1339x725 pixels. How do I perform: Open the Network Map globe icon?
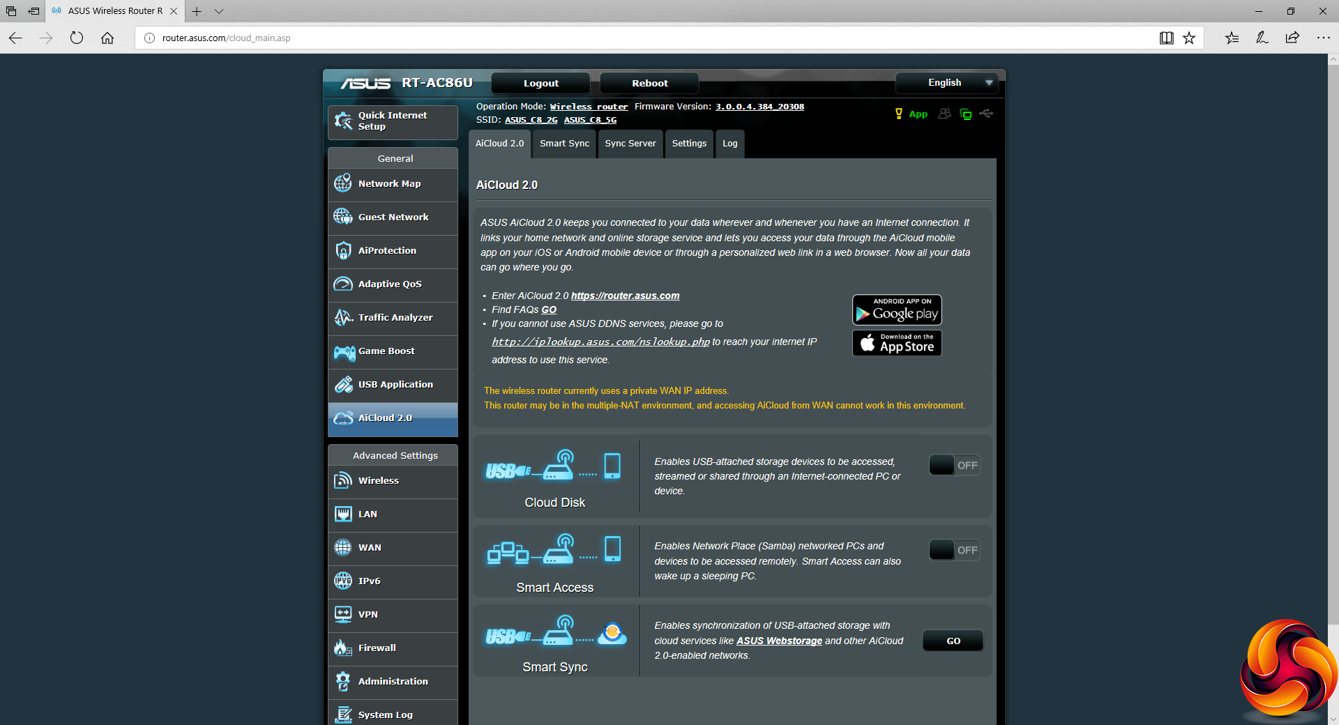tap(343, 183)
